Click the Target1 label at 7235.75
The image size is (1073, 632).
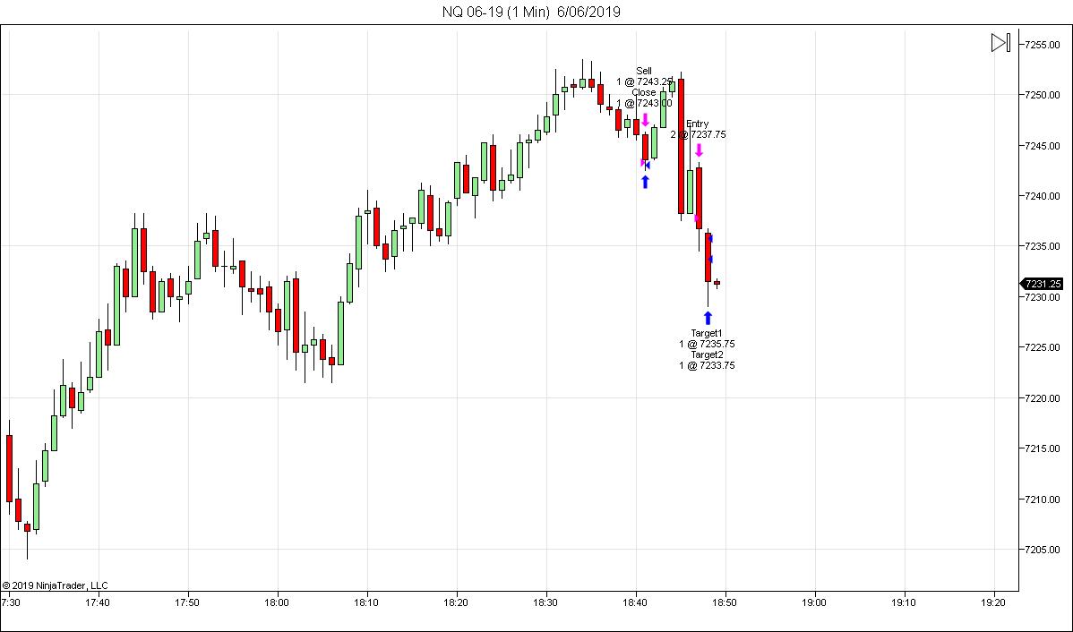pyautogui.click(x=707, y=338)
